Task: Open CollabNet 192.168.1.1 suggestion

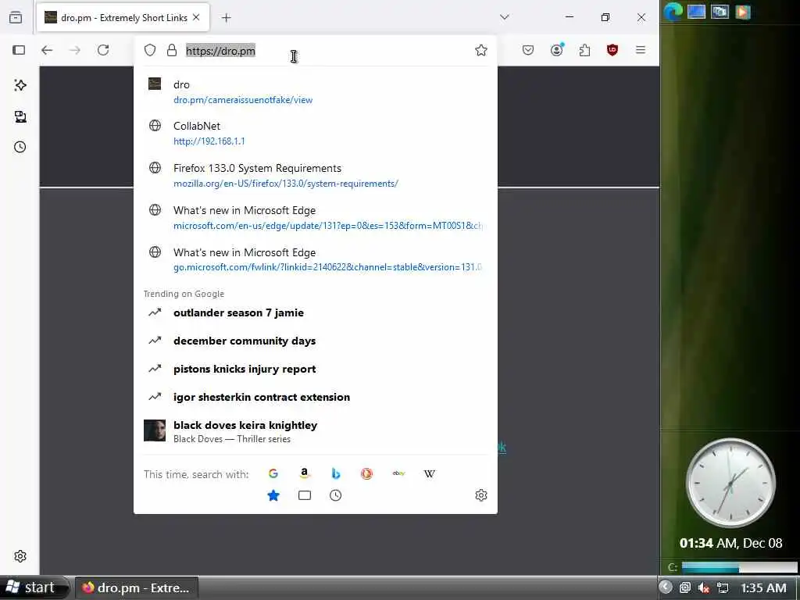Action: coord(315,133)
